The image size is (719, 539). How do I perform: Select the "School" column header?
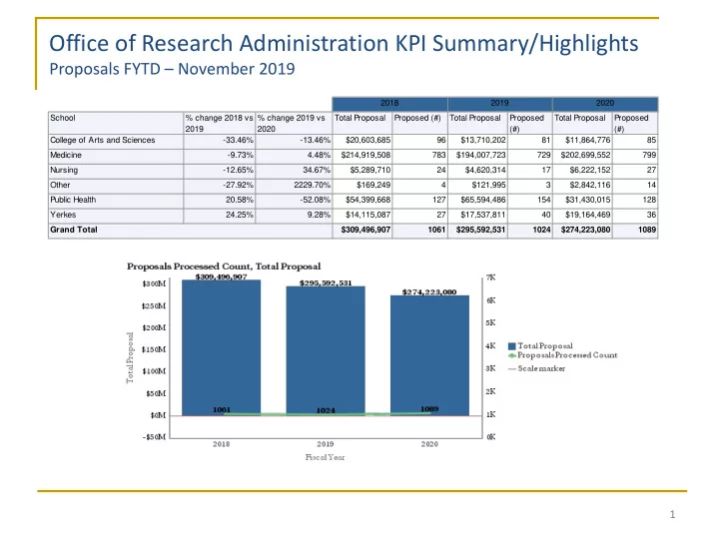(116, 123)
